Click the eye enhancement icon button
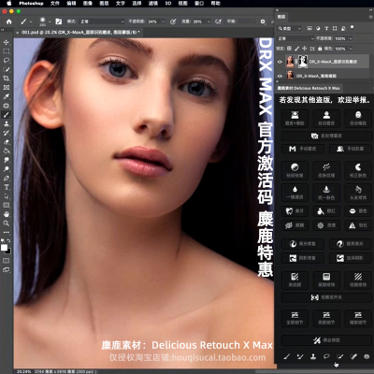Viewport: 374px width, 374px height. point(295,225)
